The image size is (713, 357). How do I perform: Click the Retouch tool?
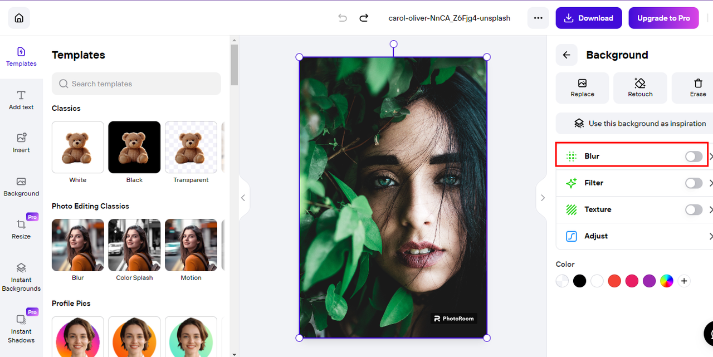pos(640,88)
